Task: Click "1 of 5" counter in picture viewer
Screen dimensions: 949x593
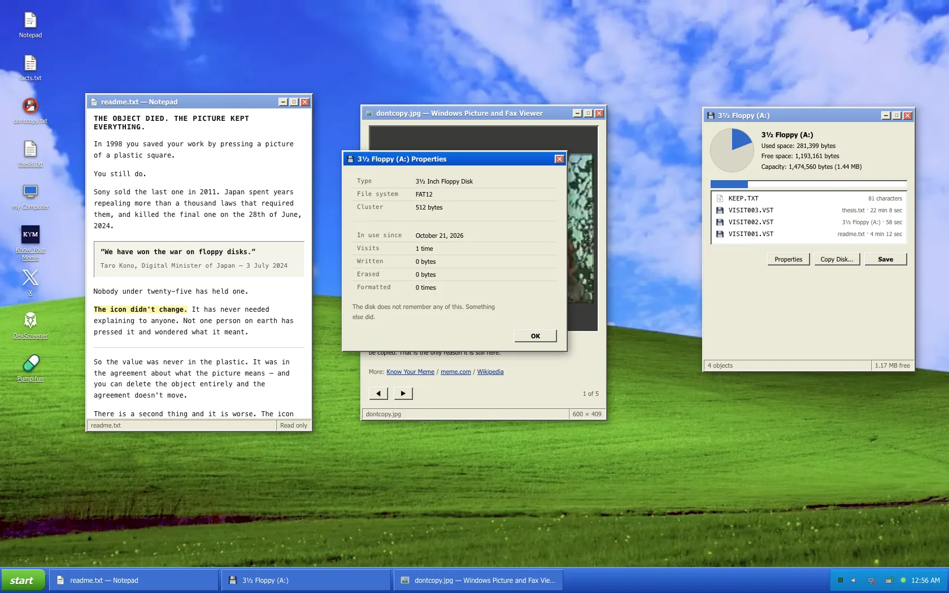Action: point(591,394)
